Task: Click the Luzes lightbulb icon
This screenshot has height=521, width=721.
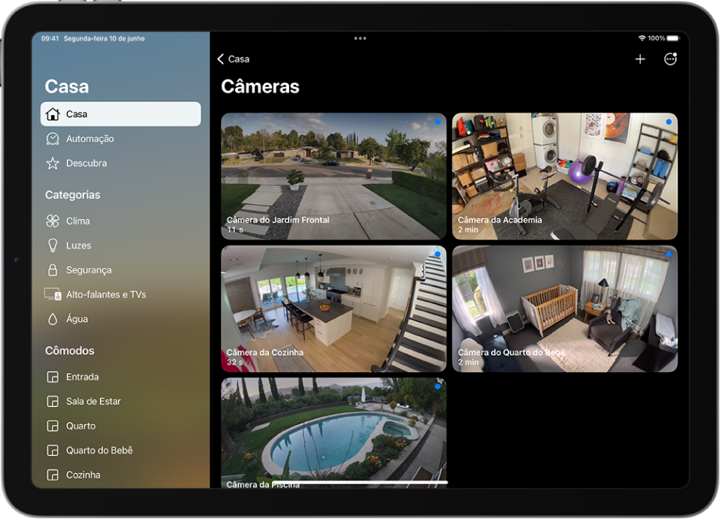Action: click(x=52, y=245)
